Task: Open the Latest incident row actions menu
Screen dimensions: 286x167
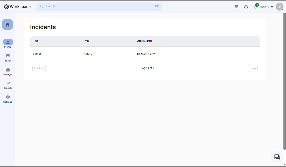Action: 239,54
